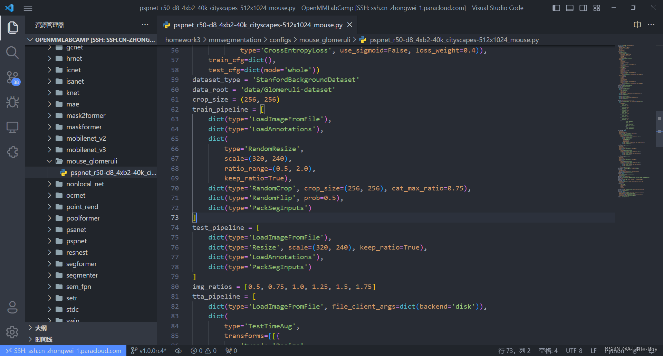Open the Manage settings gear
The width and height of the screenshot is (663, 356).
pyautogui.click(x=12, y=332)
